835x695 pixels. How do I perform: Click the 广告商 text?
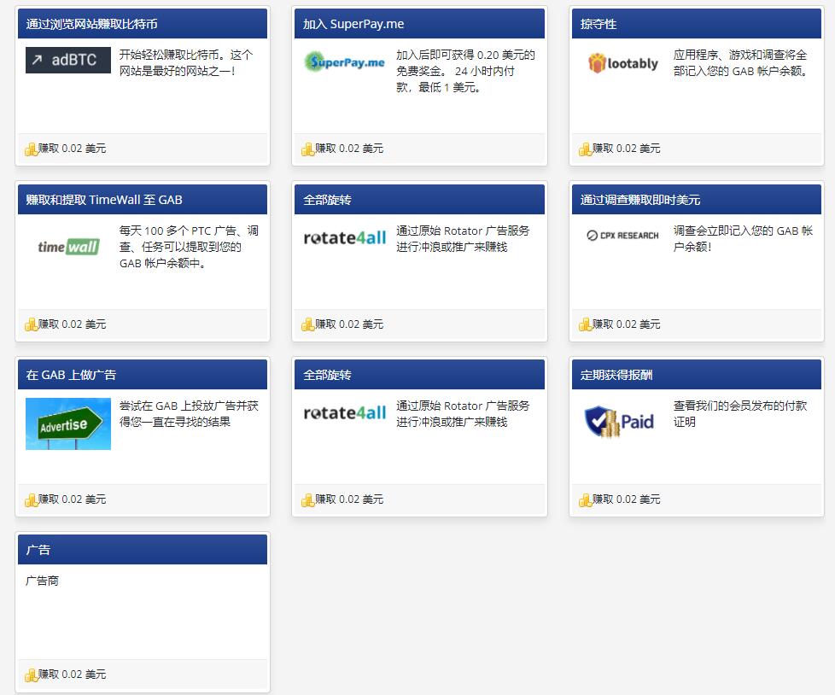click(42, 581)
